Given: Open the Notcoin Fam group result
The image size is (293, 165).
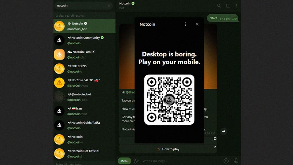Looking at the screenshot, I should [x=84, y=55].
